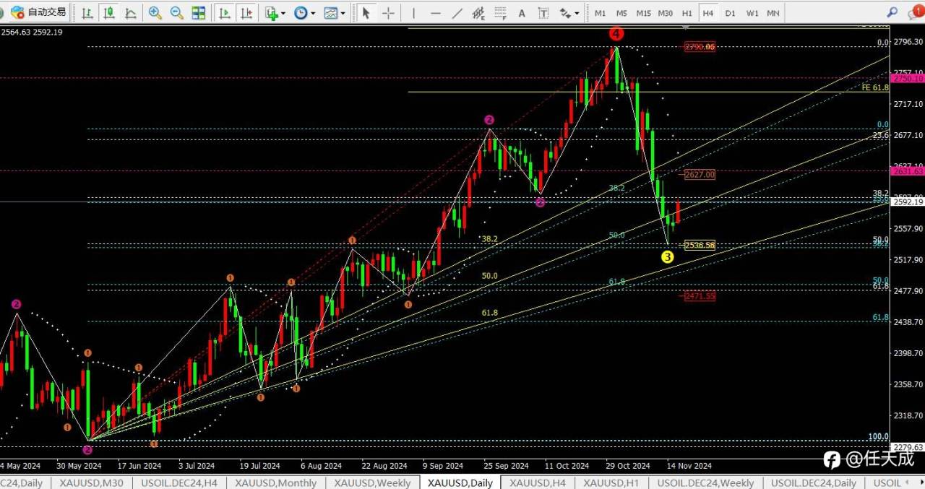Viewport: 925px width, 489px height.
Task: Set timeframe to M1
Action: point(600,12)
